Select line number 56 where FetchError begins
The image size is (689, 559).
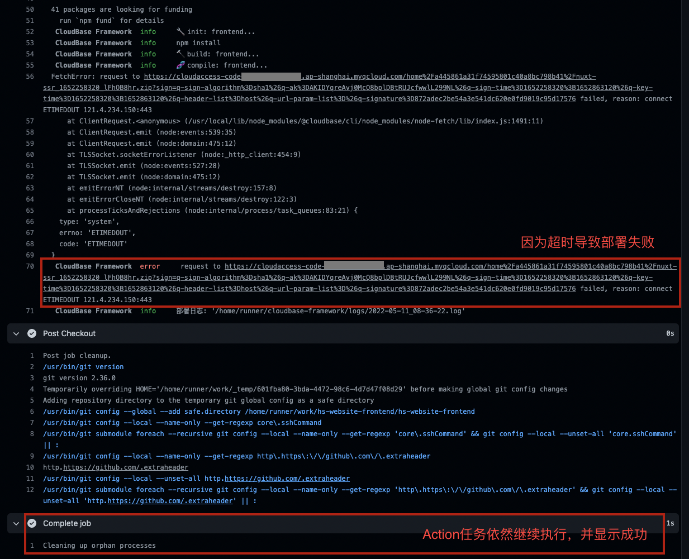[x=30, y=76]
